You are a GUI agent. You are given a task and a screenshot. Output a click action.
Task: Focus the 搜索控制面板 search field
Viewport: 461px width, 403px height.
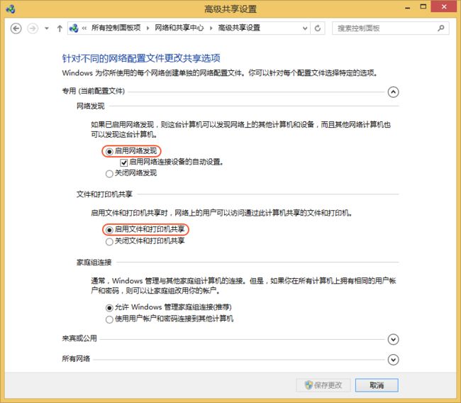[391, 28]
